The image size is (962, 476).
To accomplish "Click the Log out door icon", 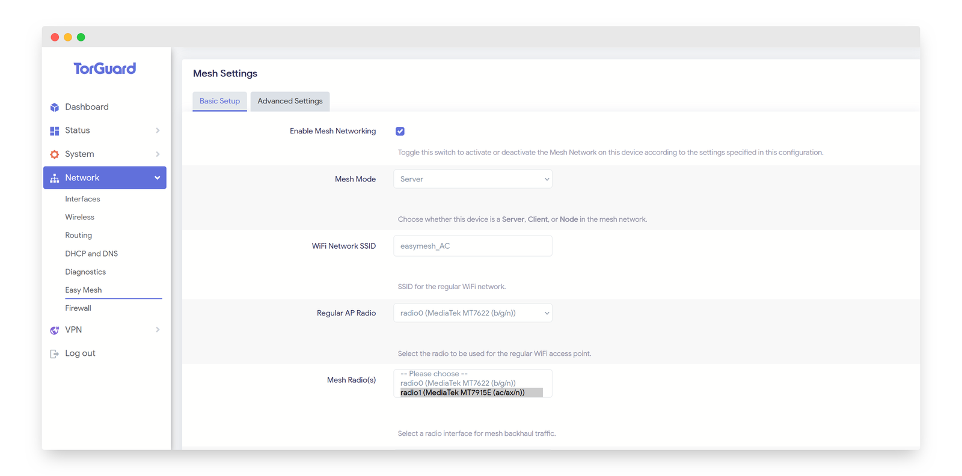I will point(55,353).
